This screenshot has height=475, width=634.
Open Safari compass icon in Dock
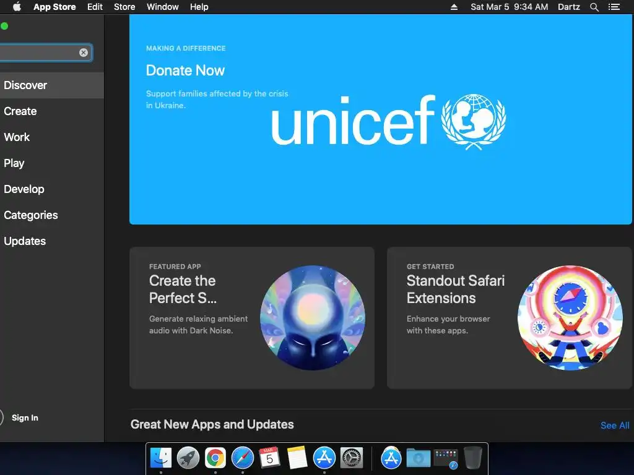[x=243, y=458]
